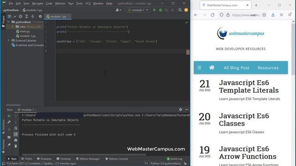Expand all in Project tool window

(x=27, y=17)
